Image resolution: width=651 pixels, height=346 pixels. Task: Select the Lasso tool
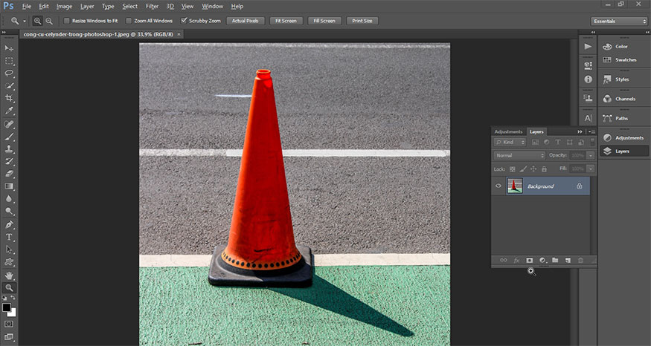[x=10, y=74]
